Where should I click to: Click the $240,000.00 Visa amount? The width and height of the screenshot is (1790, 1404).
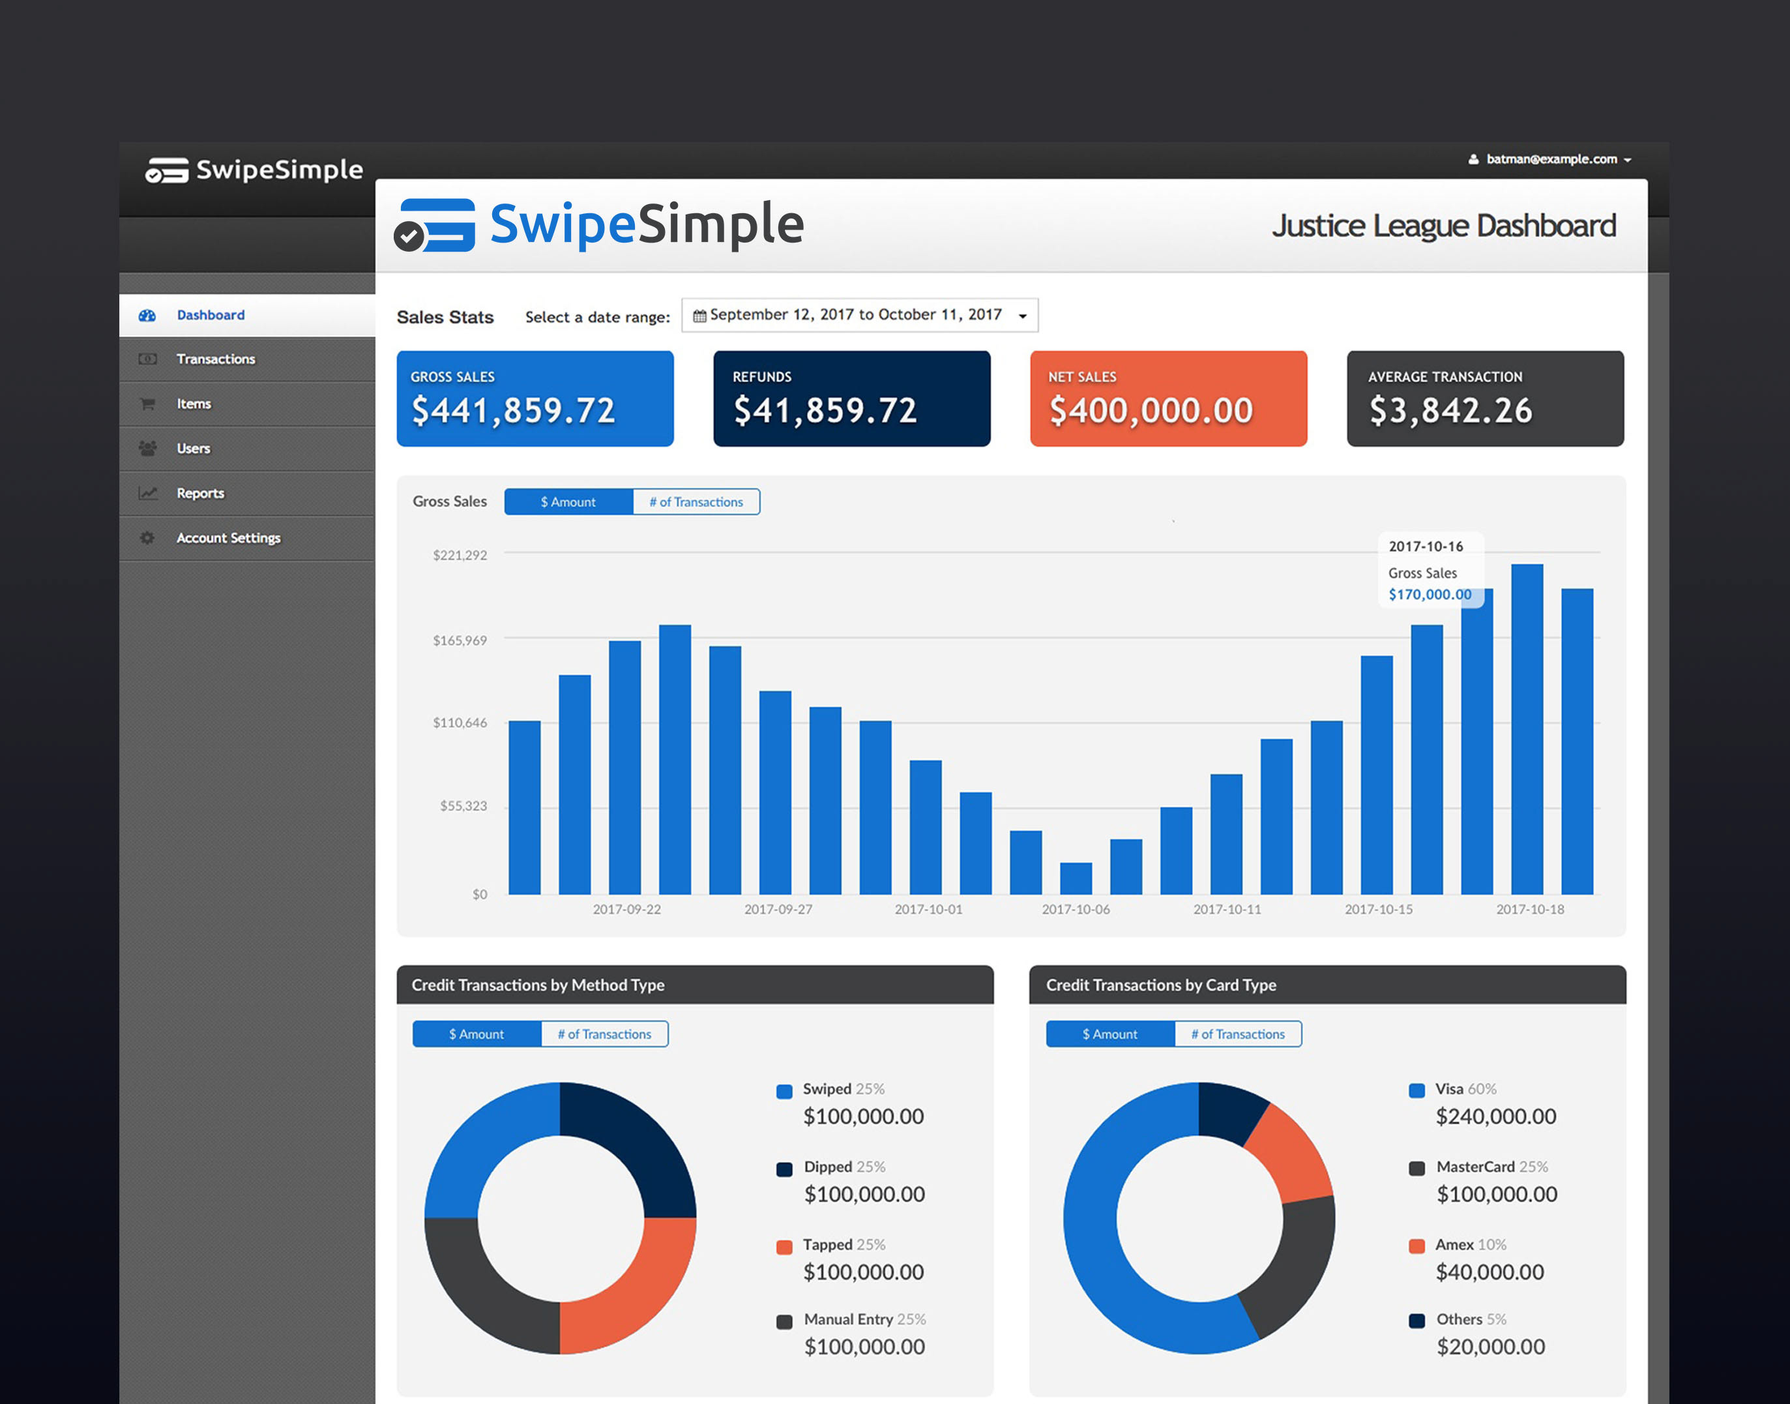tap(1496, 1116)
